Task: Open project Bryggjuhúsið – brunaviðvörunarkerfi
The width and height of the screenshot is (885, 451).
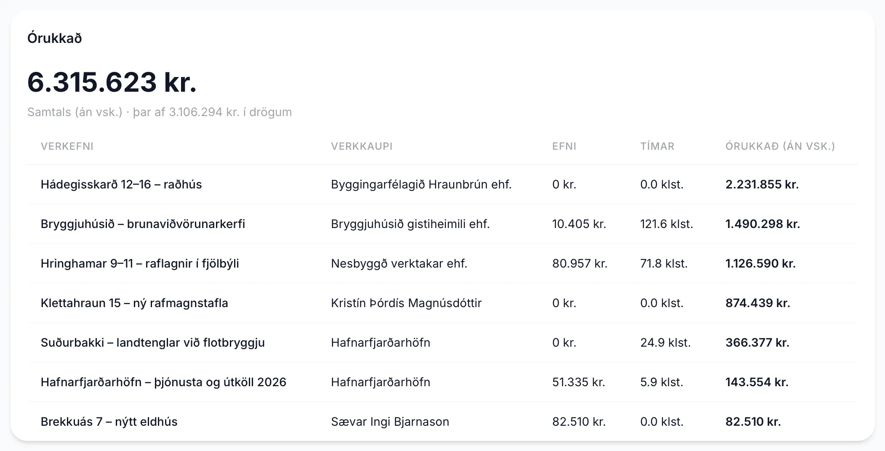Action: [143, 224]
